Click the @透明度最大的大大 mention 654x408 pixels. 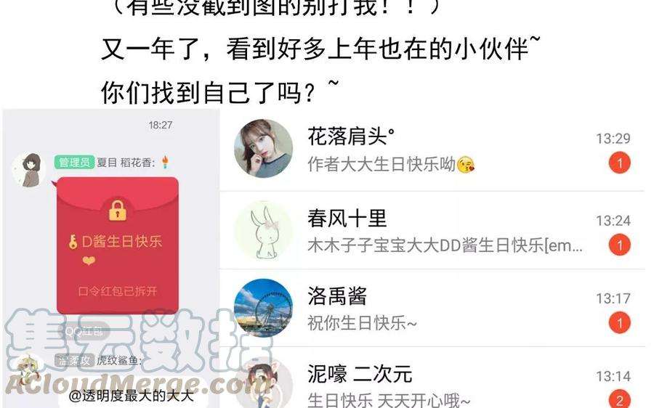[x=132, y=396]
